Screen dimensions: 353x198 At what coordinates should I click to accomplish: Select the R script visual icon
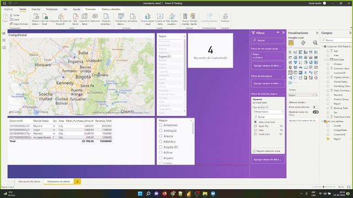point(306,73)
